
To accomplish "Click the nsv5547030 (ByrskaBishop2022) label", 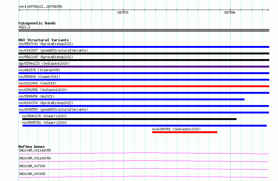I will click(46, 44).
